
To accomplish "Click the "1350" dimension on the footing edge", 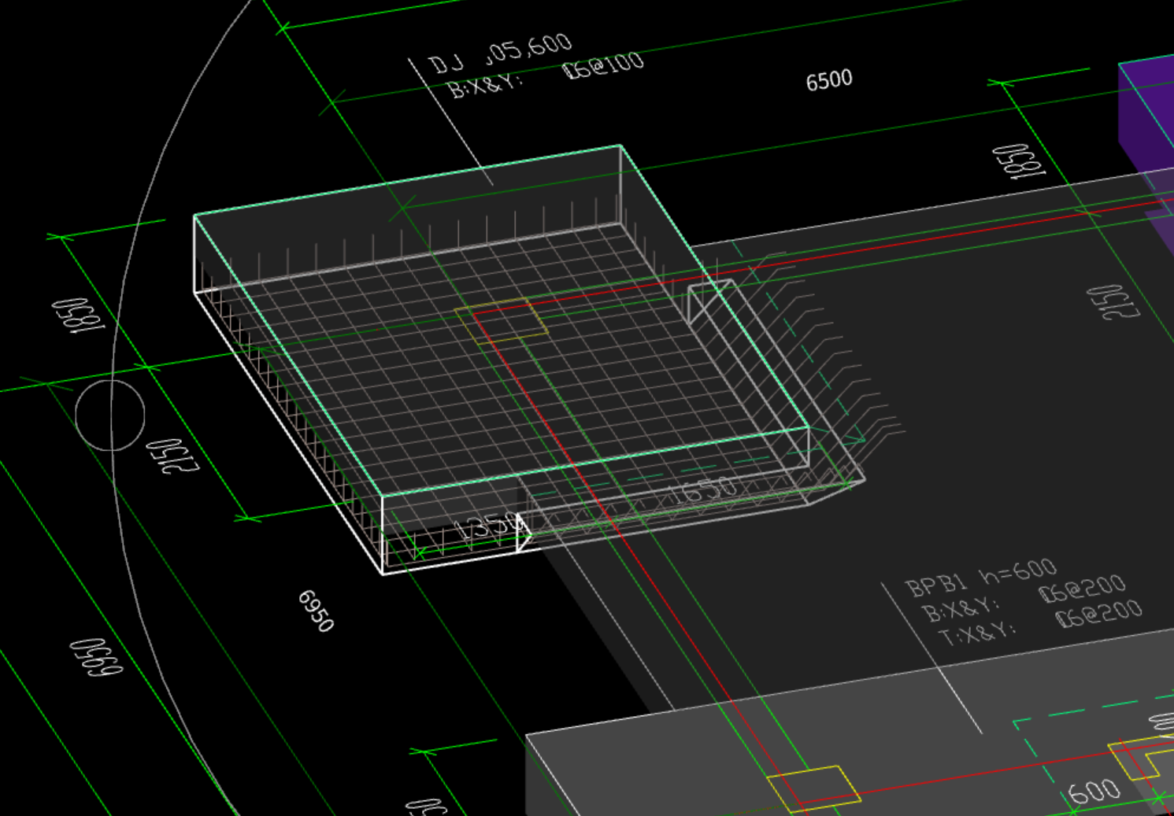I will click(x=488, y=527).
